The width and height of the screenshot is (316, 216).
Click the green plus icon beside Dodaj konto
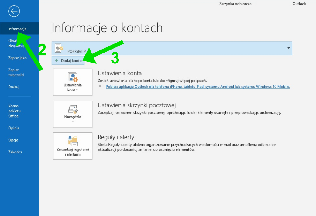[x=57, y=60]
